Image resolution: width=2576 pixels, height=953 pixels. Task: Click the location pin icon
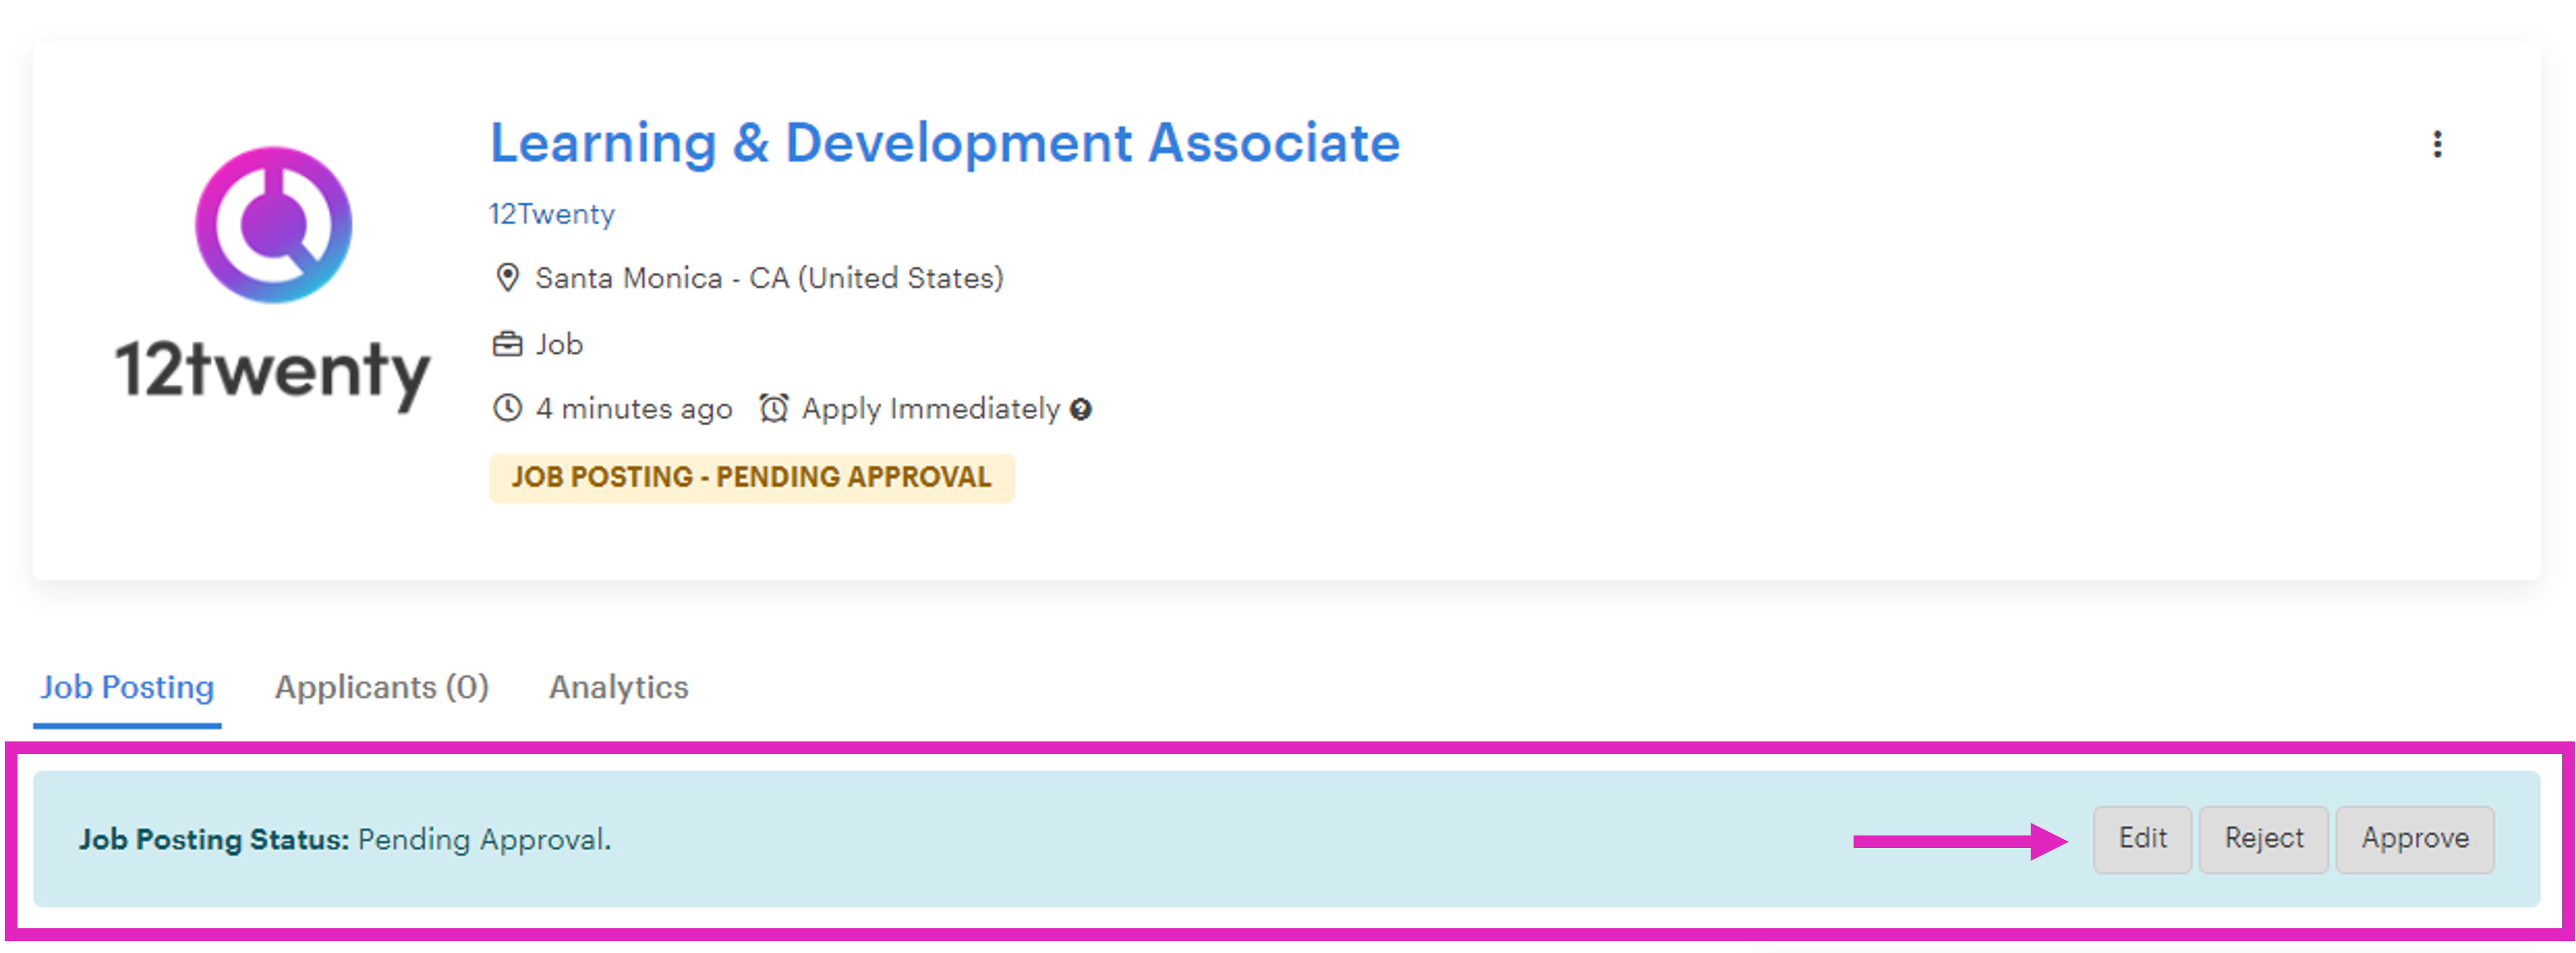click(507, 278)
